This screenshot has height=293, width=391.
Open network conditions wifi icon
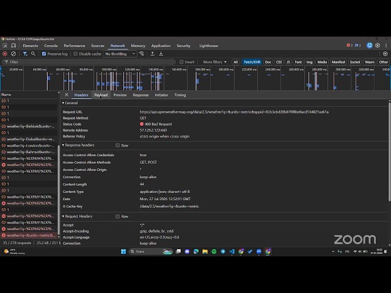(142, 54)
